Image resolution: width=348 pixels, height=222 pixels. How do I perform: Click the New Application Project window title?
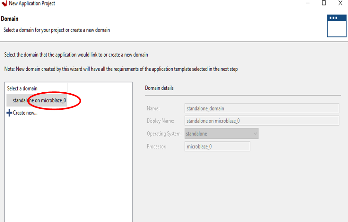32,4
